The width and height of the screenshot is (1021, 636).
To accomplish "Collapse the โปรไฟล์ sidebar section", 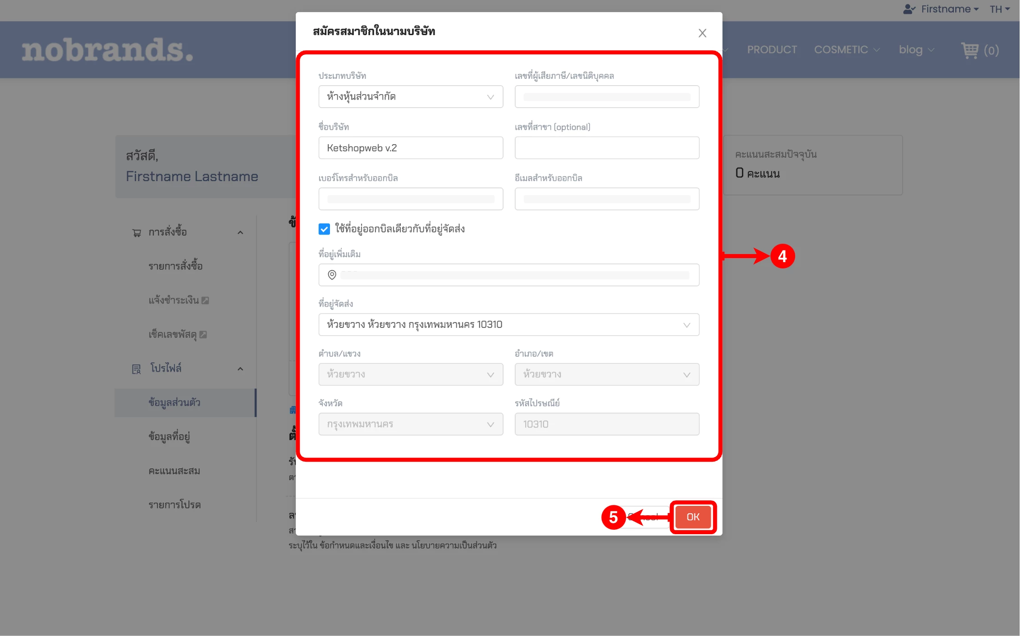I will tap(240, 369).
